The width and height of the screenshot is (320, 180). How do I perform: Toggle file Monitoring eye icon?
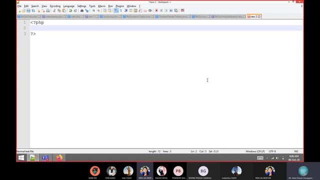click(150, 10)
